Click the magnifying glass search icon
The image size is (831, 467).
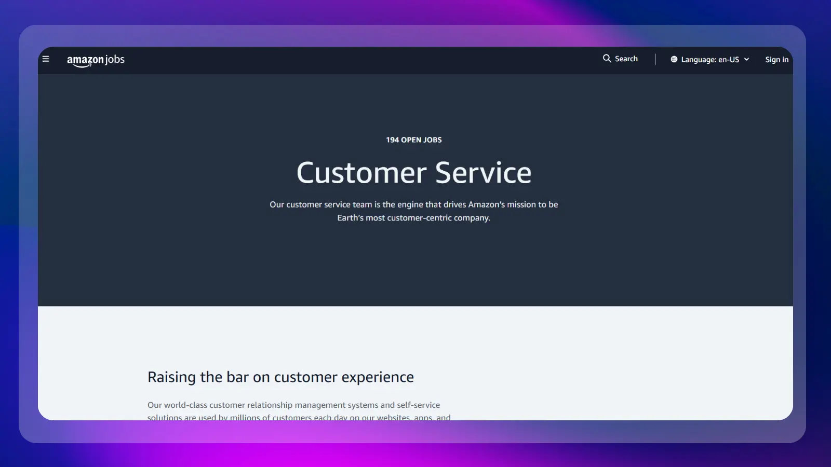(607, 59)
